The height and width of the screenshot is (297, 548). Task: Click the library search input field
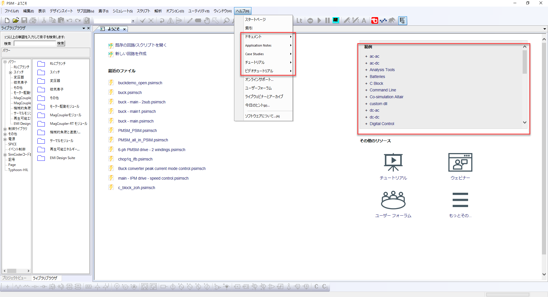(x=35, y=43)
